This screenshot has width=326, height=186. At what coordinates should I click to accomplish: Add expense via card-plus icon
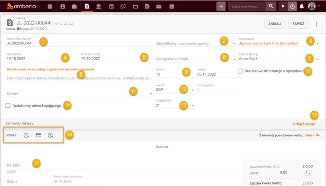(x=38, y=135)
